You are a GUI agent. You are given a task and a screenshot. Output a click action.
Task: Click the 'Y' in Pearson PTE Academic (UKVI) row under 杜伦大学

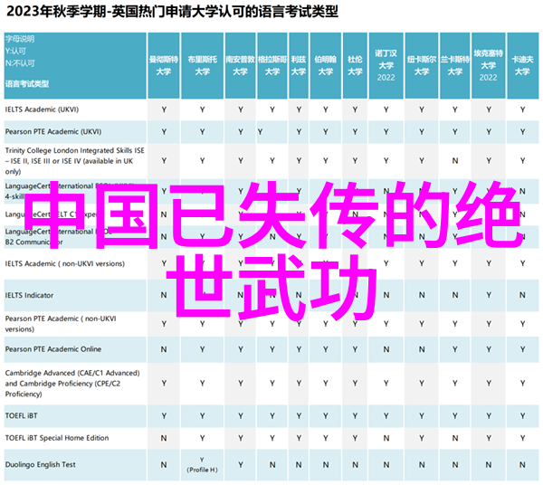pyautogui.click(x=355, y=132)
